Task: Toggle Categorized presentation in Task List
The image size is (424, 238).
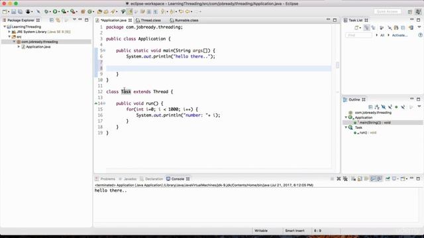Action: 366,28
